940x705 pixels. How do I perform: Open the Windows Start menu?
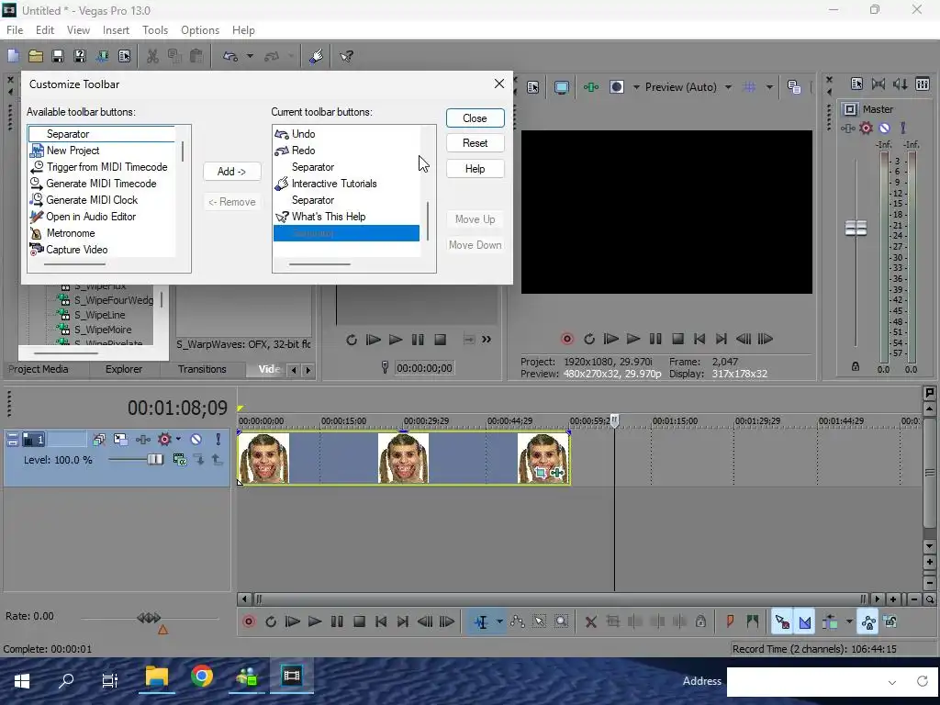[x=22, y=680]
